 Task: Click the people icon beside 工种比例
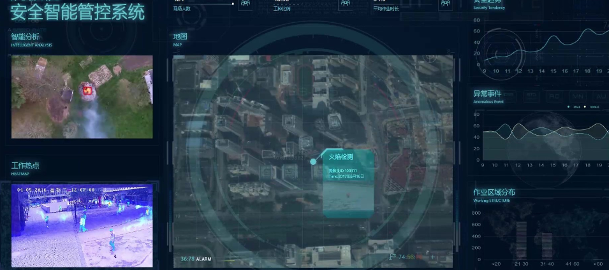pyautogui.click(x=346, y=3)
